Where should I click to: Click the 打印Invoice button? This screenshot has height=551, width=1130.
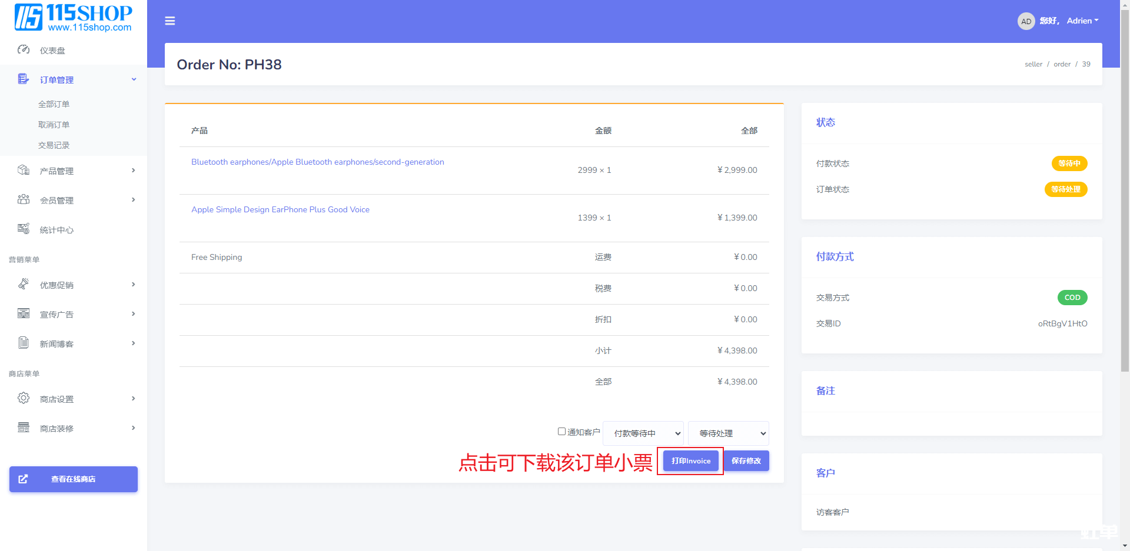coord(691,461)
